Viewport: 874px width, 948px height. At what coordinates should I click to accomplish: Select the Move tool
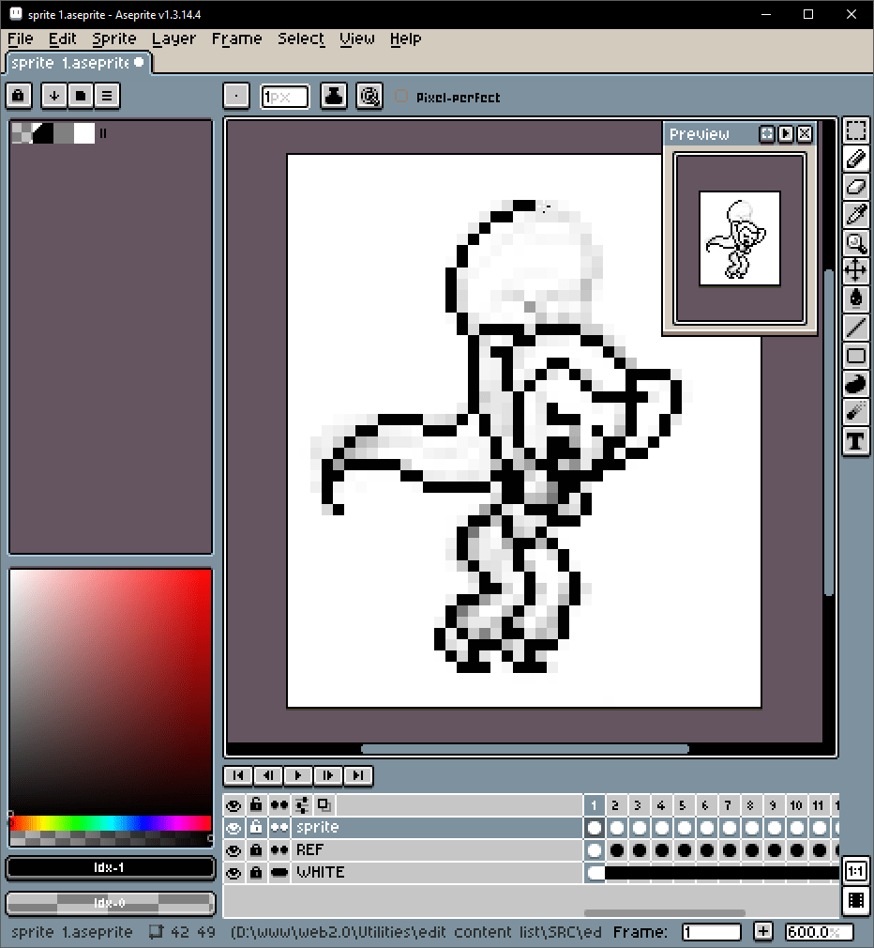pyautogui.click(x=855, y=271)
